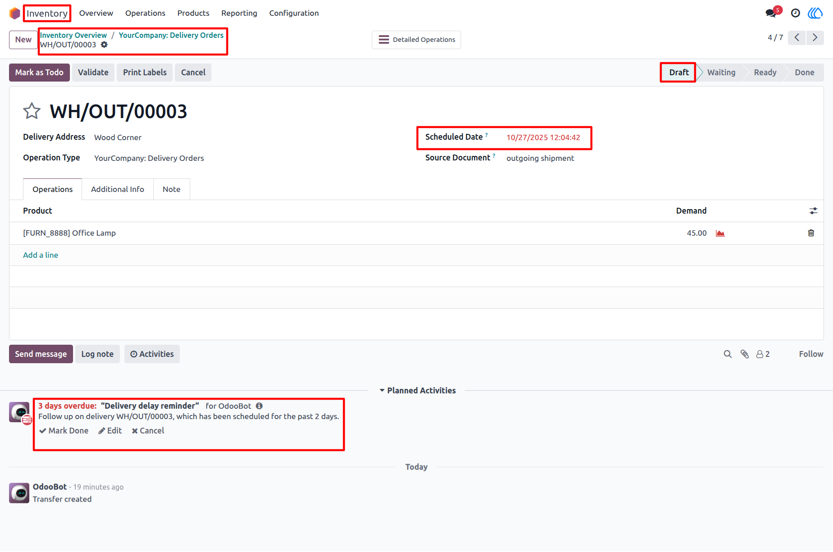Click the paperclip attachments icon
This screenshot has height=552, width=833.
(745, 354)
